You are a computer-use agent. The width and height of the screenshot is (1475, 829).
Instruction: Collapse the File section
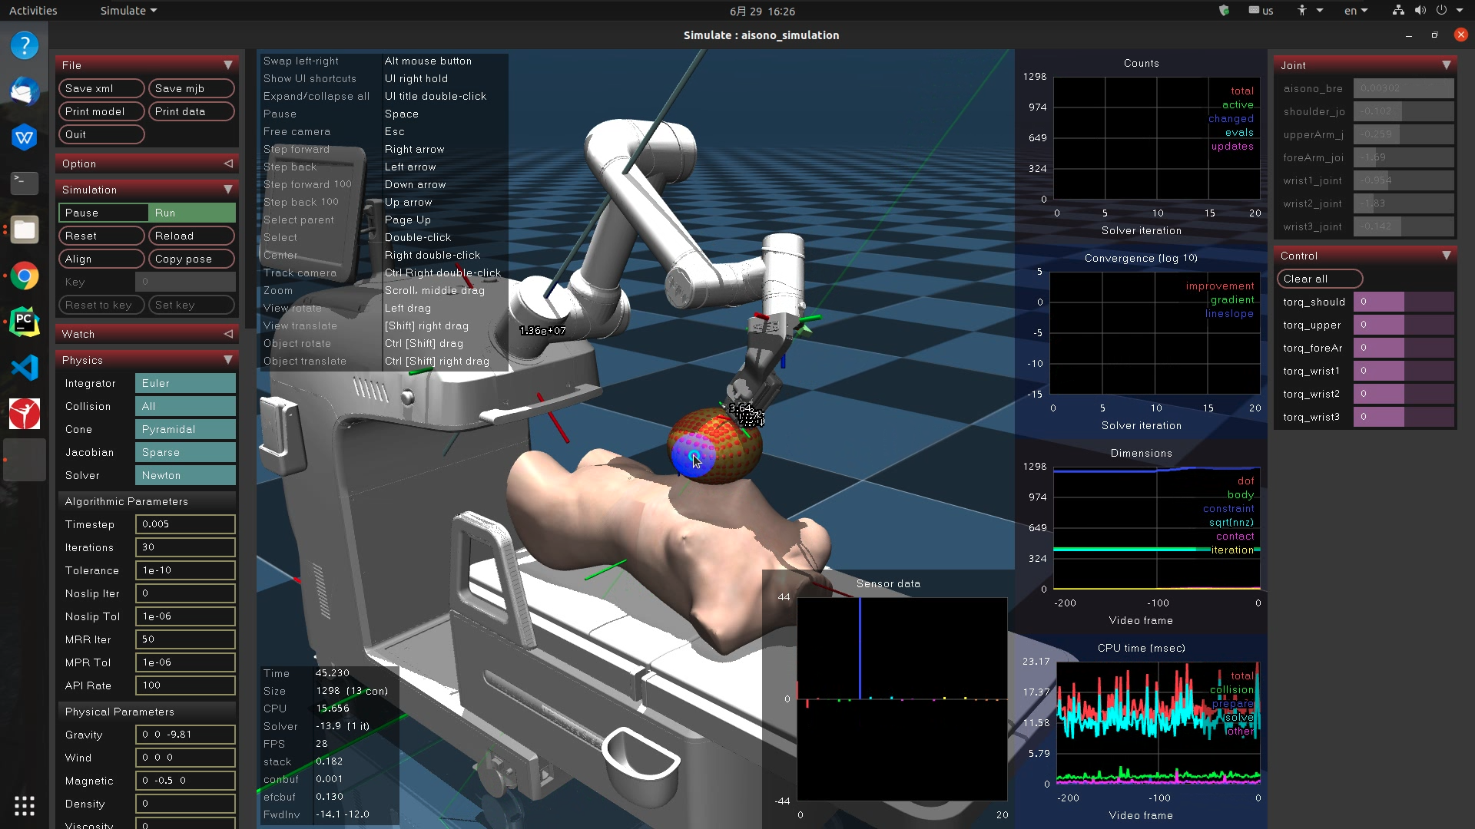[x=228, y=65]
